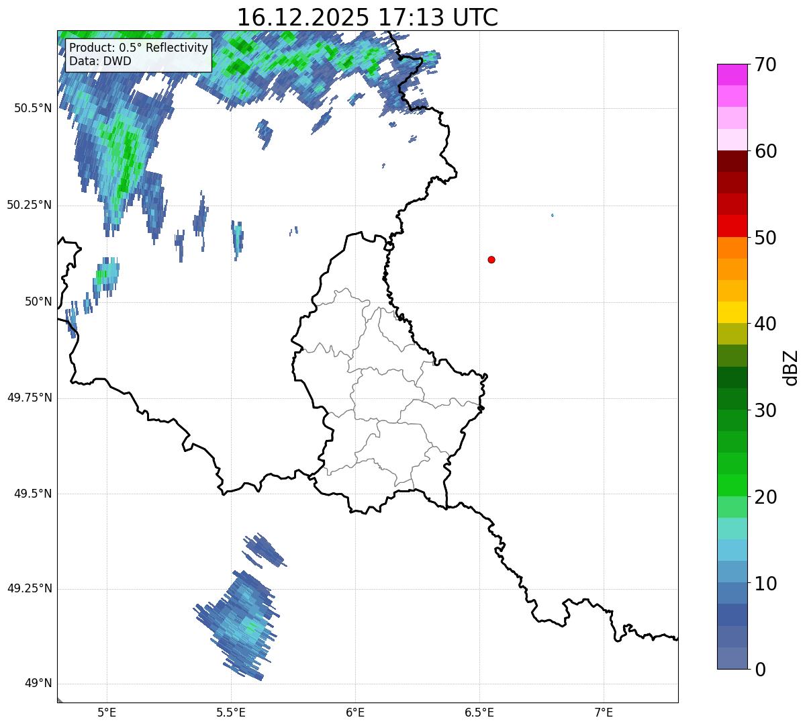The height and width of the screenshot is (726, 807).
Task: Click the 'Data: DWD' text
Action: pyautogui.click(x=100, y=61)
